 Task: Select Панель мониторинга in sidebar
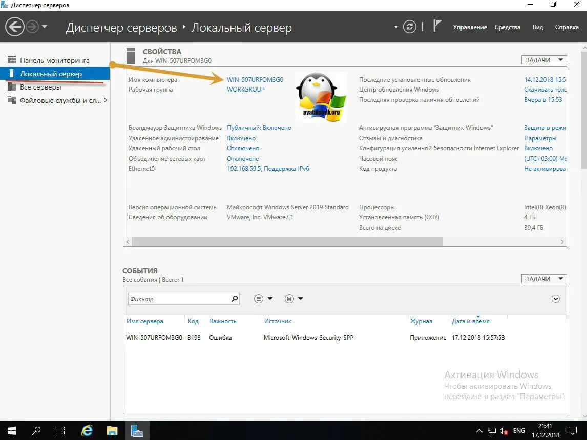tap(55, 60)
